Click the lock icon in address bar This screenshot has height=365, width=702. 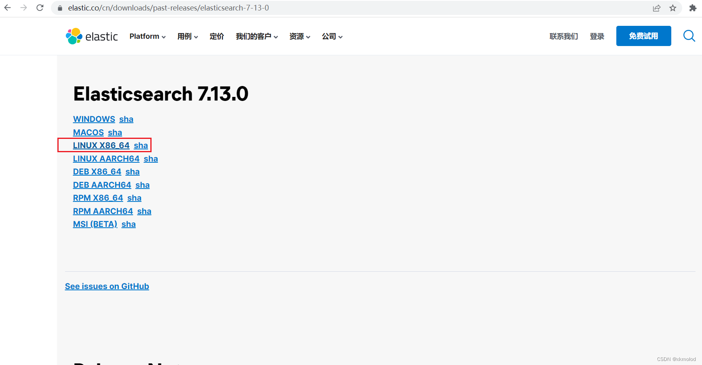[x=60, y=8]
